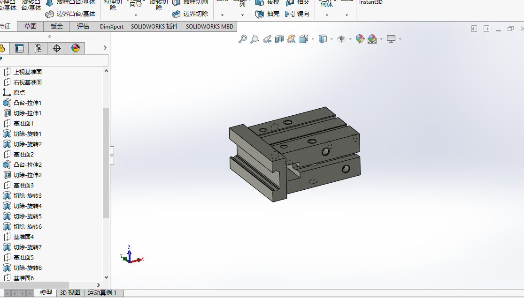Click the Zoom to Fit icon
The width and height of the screenshot is (524, 298).
point(243,39)
